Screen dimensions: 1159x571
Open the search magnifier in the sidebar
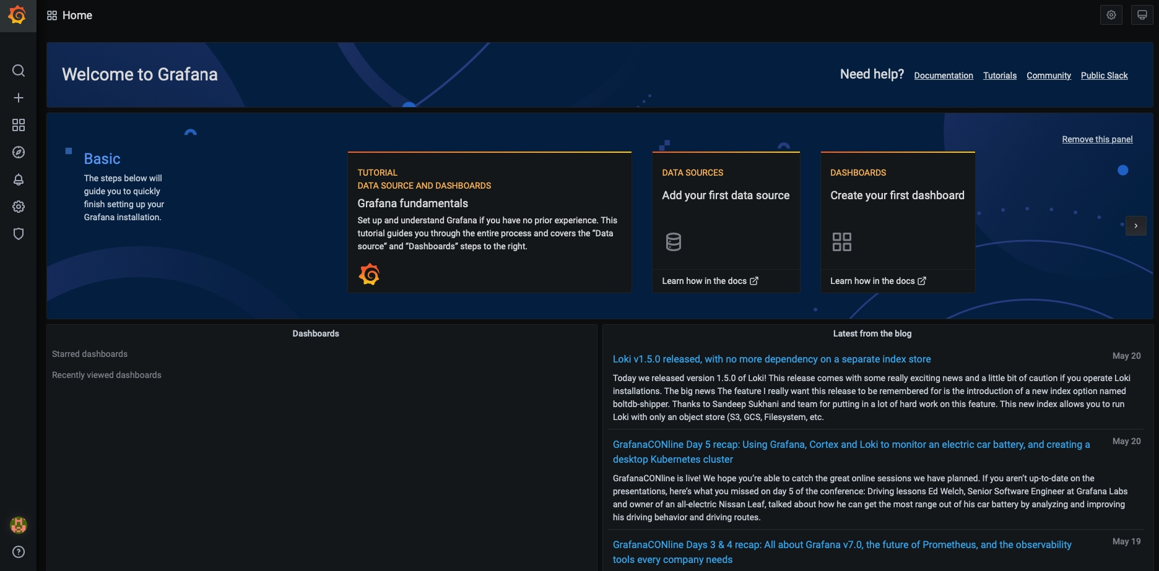[19, 71]
